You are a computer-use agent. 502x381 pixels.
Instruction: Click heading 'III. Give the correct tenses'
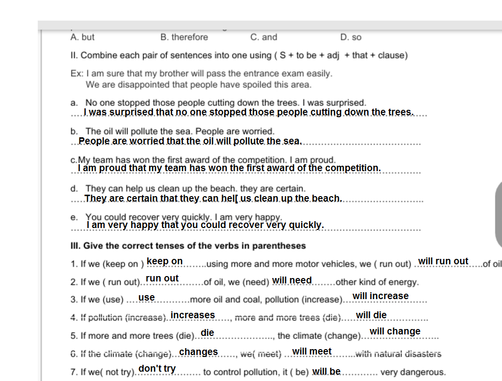[188, 246]
